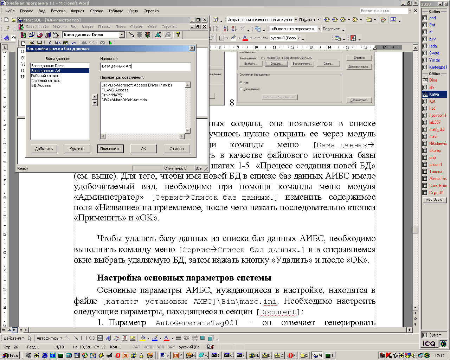Click the help question-mark icon in MarcSQL toolbar

click(x=178, y=34)
